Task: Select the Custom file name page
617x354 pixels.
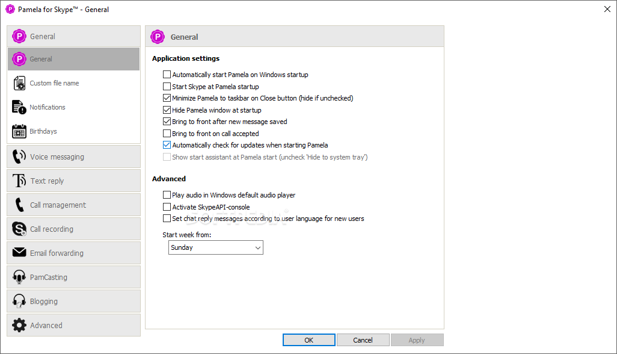Action: tap(73, 83)
